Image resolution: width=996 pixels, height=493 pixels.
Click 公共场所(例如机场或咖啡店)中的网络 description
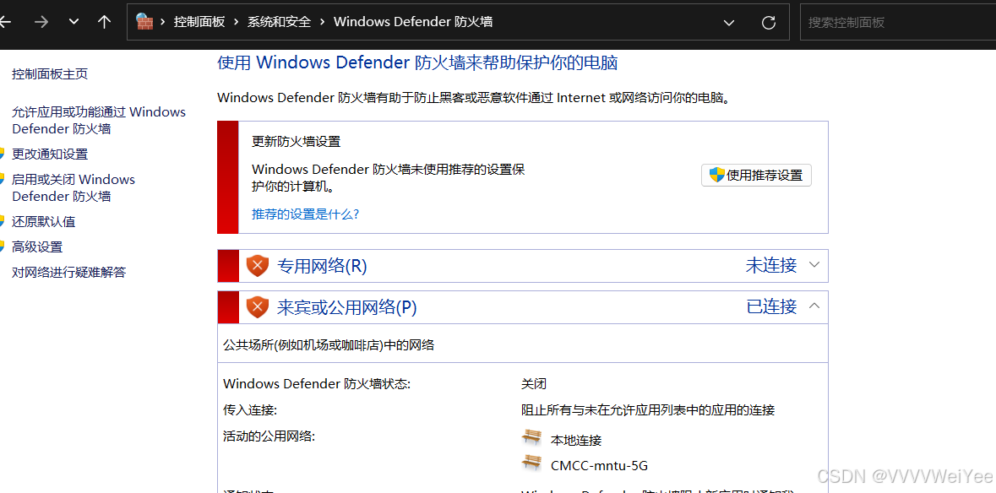[329, 345]
